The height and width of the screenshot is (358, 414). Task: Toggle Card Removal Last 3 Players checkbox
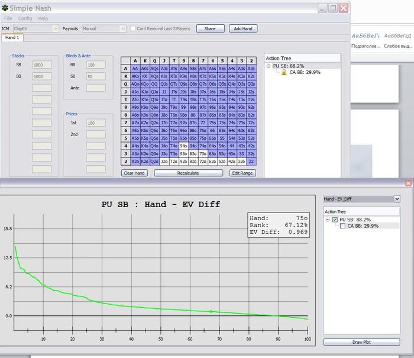tap(132, 28)
